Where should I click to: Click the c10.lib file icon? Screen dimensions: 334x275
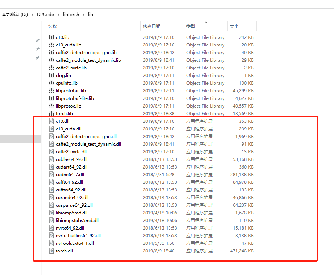(x=51, y=37)
